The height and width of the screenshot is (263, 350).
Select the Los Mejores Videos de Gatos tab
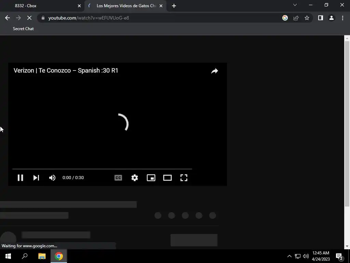click(x=125, y=6)
